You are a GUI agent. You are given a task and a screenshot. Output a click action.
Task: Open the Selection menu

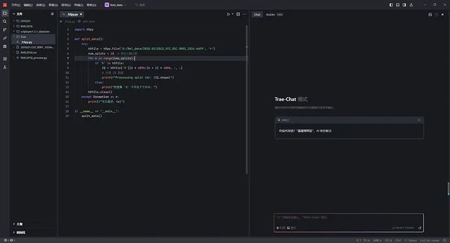pos(40,5)
